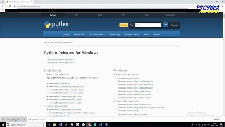
Task: Click the Windows taskbar search box
Action: pyautogui.click(x=26, y=125)
